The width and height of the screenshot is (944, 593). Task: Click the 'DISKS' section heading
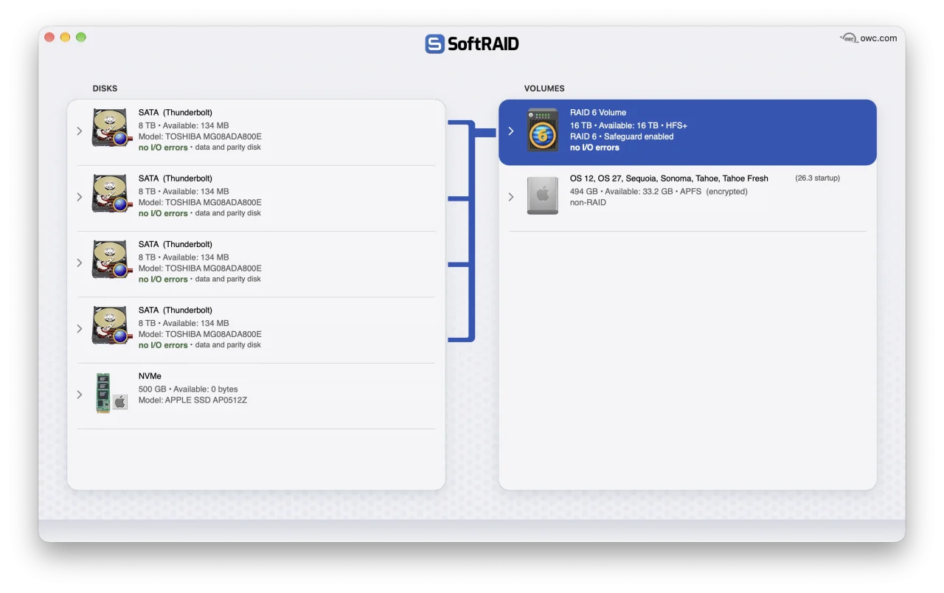point(105,89)
